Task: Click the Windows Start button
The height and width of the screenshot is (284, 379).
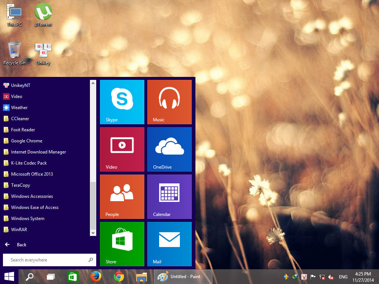Action: (x=9, y=277)
